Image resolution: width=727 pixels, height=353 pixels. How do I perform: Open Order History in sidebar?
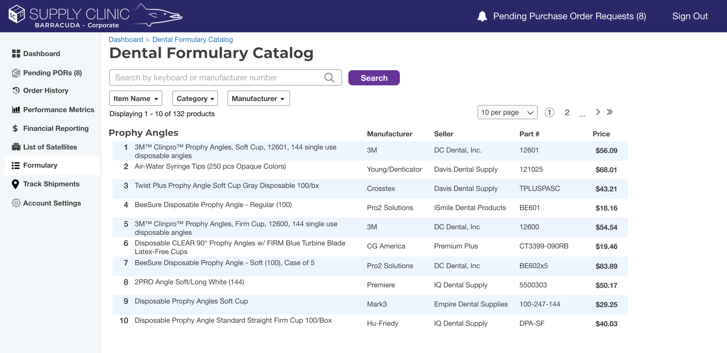click(46, 90)
